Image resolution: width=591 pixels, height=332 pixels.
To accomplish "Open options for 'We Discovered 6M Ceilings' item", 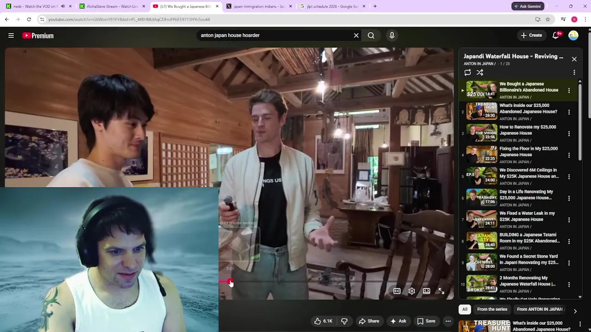I will click(x=569, y=177).
